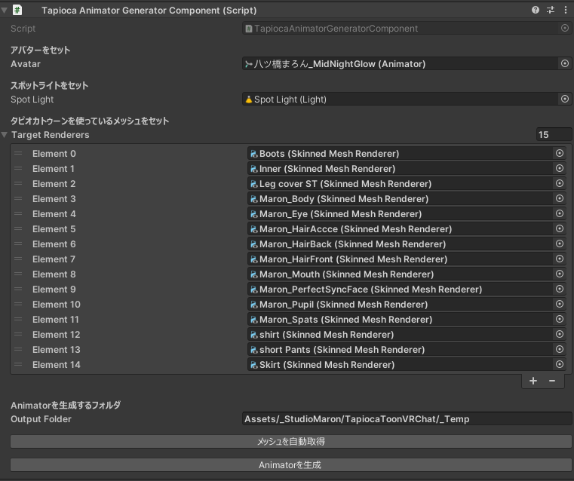Open component context menu (three dots)

pos(564,10)
